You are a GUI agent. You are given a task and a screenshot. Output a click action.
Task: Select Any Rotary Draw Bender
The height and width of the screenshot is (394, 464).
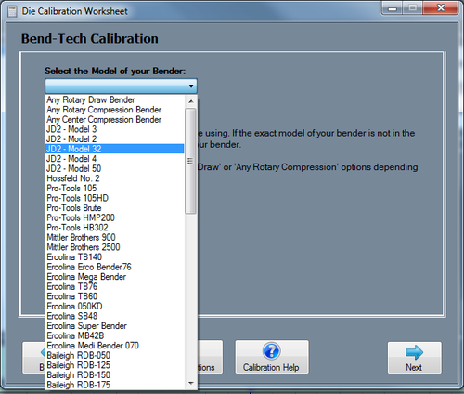[x=114, y=99]
